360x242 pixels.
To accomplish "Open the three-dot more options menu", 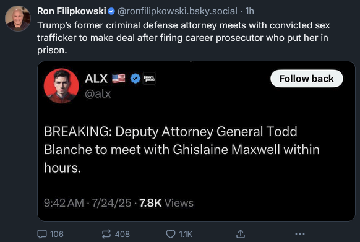I will 300,234.
